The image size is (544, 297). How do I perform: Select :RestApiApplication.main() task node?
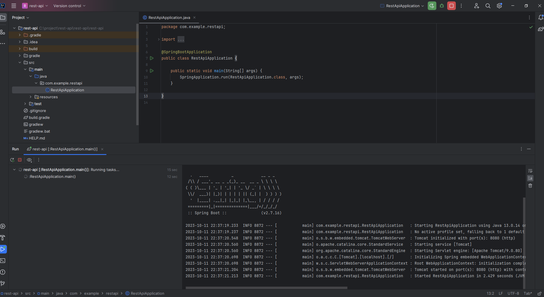coord(52,176)
